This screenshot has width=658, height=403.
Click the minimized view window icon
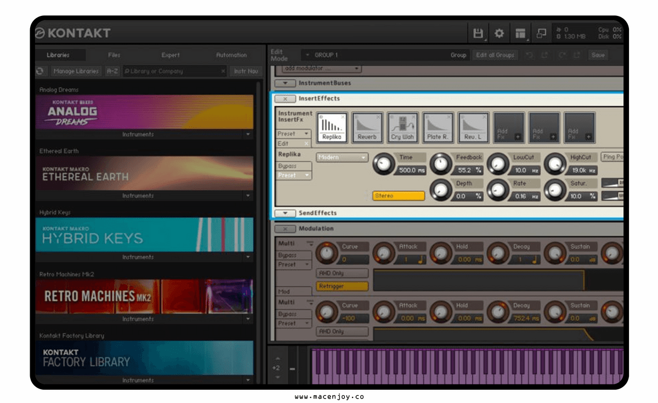pyautogui.click(x=541, y=33)
